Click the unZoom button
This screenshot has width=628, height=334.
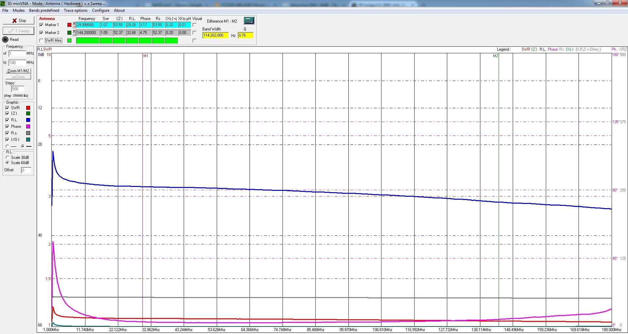18,77
